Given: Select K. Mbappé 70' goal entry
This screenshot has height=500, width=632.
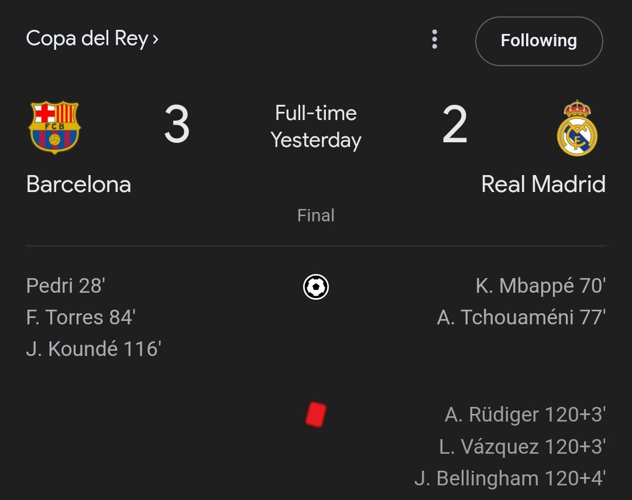Looking at the screenshot, I should 541,286.
